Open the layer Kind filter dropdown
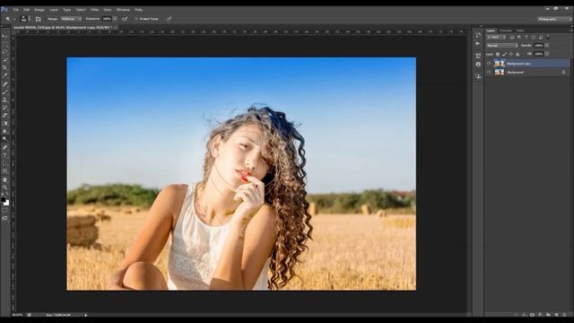 496,38
